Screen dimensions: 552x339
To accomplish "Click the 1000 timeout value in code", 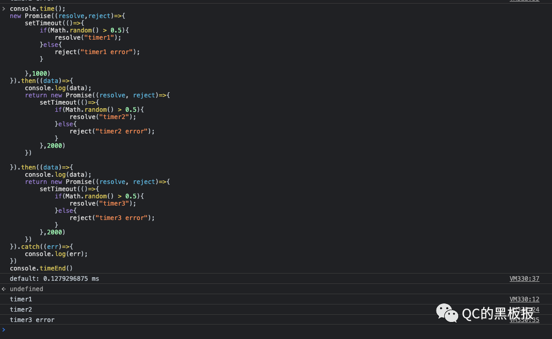I will [x=39, y=74].
